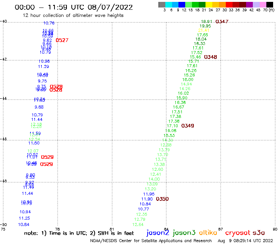Image resolution: width=278 pixels, height=244 pixels.
Task: Click the wave height value 18.04
Action: [x=201, y=39]
